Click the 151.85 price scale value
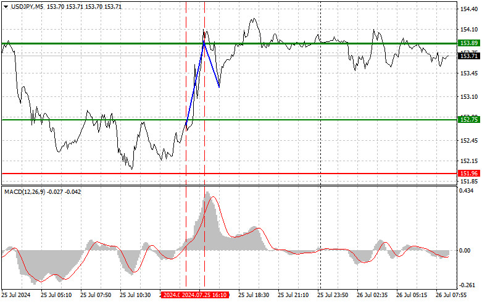This screenshot has height=302, width=482. click(469, 182)
